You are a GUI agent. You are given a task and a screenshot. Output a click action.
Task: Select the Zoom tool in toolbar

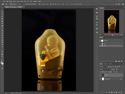2,56
